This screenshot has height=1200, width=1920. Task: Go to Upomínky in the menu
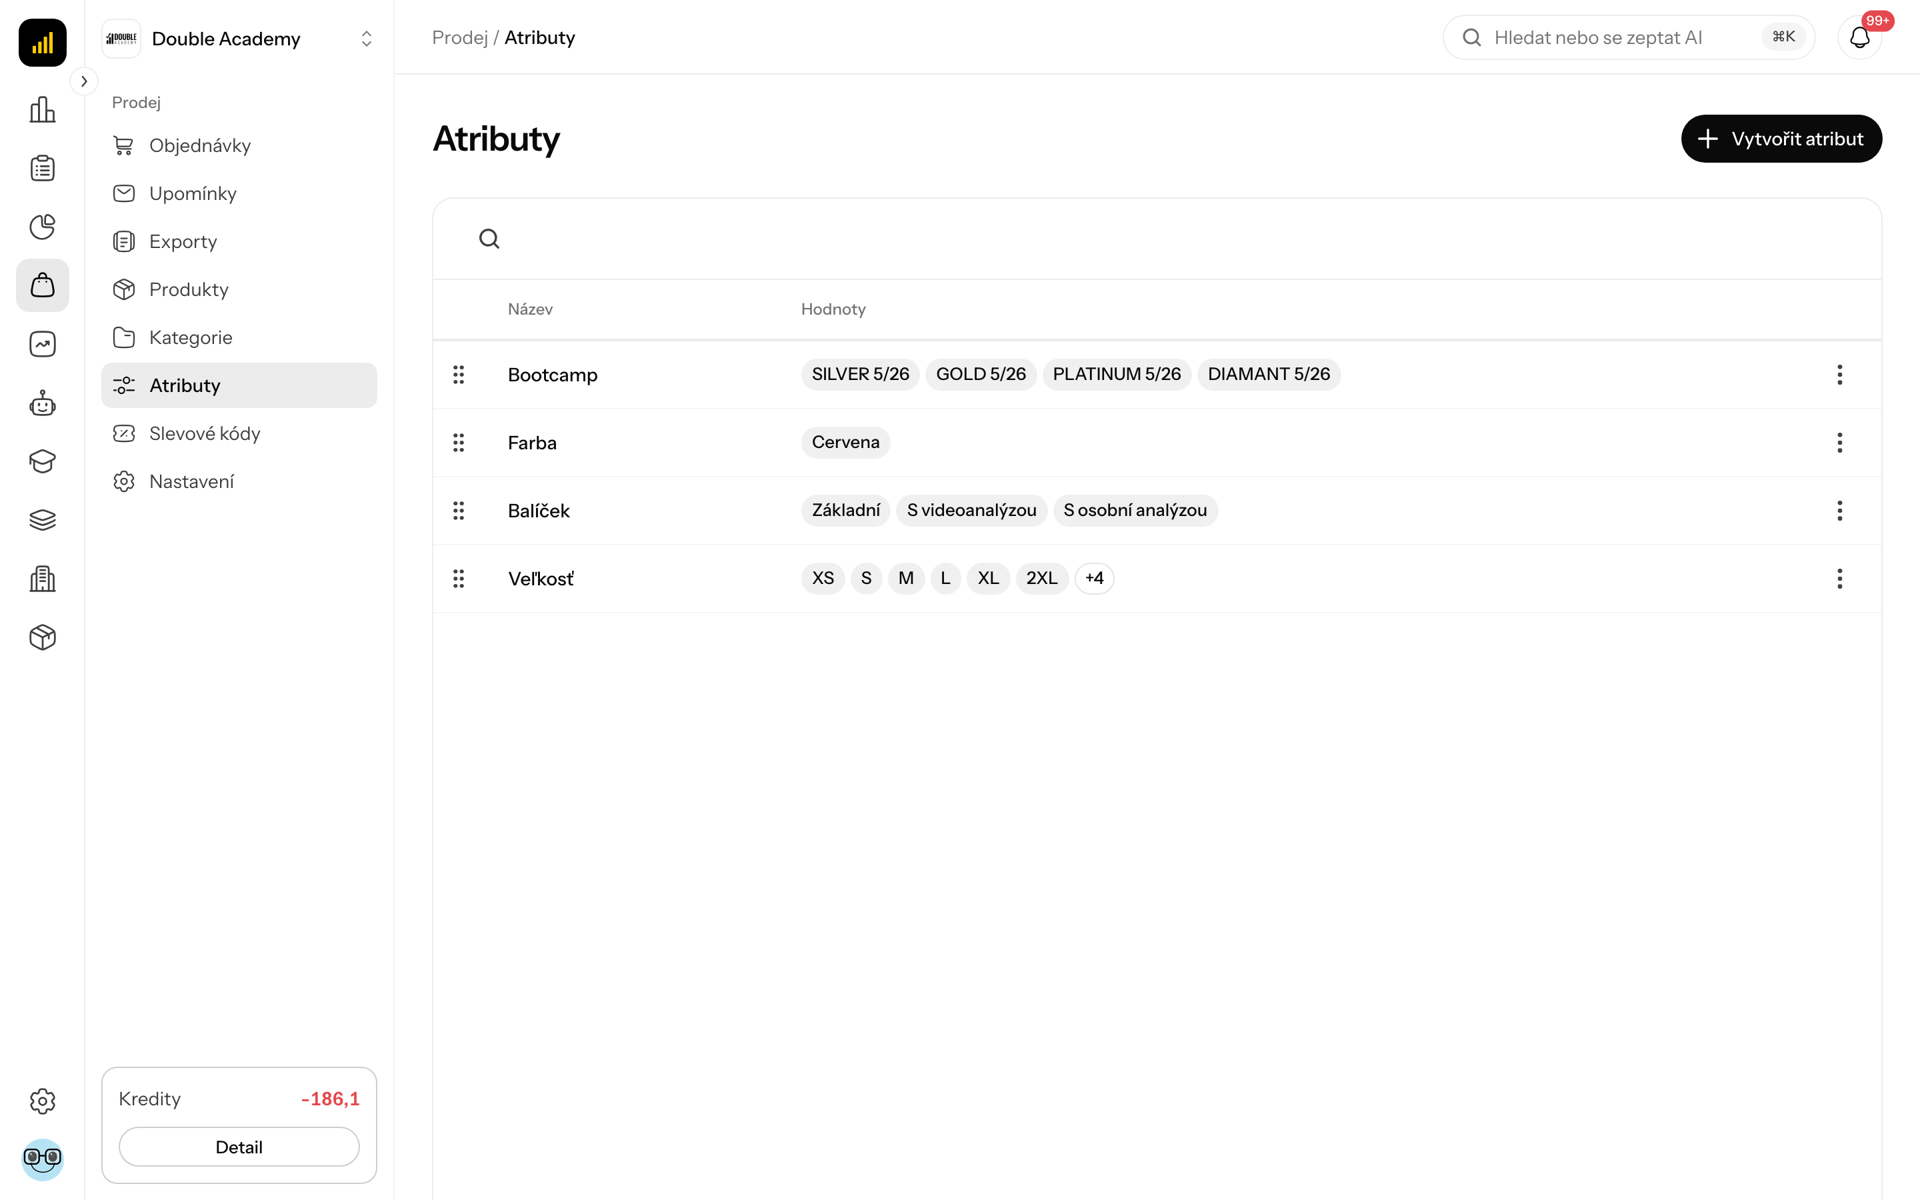(239, 193)
